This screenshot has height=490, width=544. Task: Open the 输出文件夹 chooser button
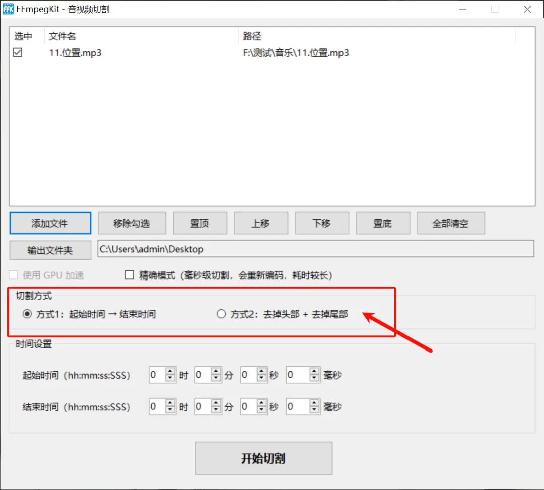click(50, 250)
